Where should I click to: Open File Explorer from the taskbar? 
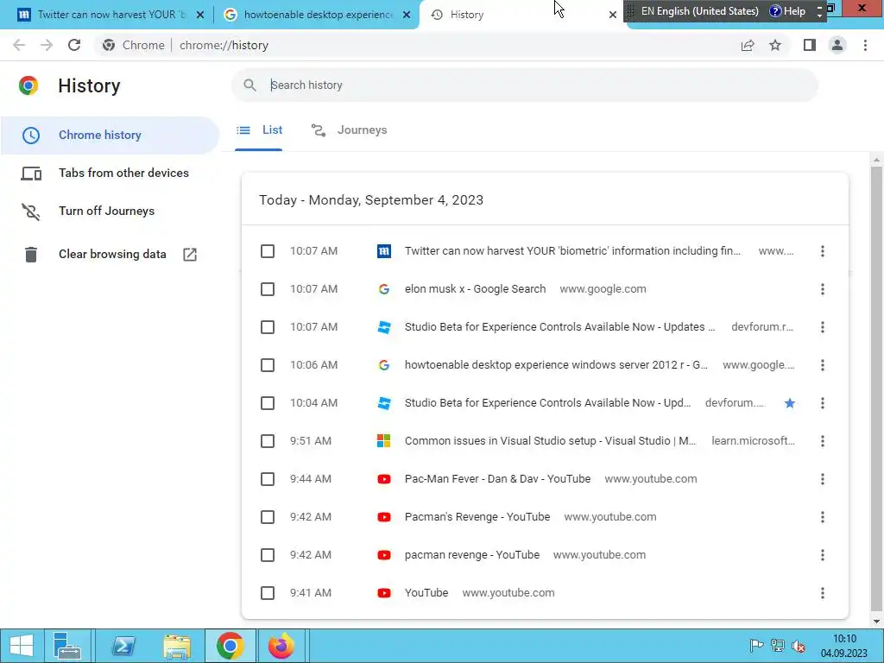coord(177,646)
